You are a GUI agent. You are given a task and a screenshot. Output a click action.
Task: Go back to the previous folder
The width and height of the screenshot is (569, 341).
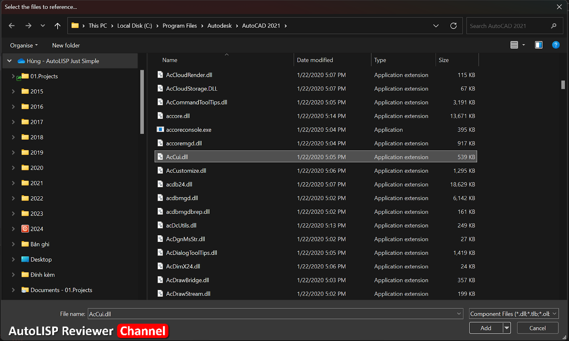[12, 26]
